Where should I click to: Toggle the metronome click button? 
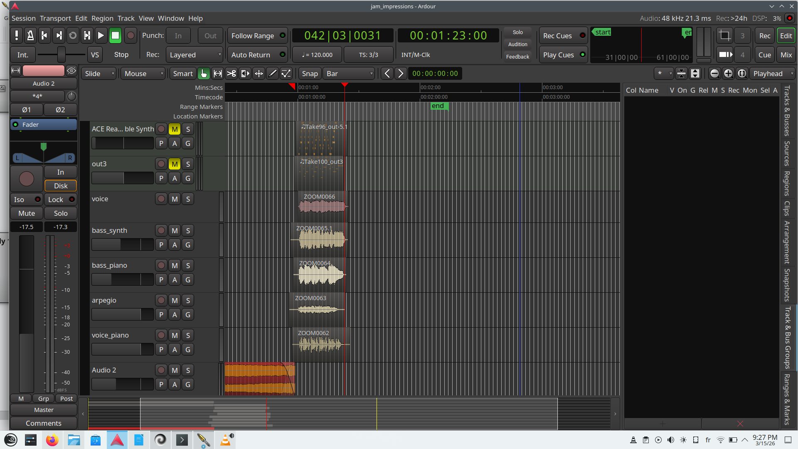click(x=30, y=36)
